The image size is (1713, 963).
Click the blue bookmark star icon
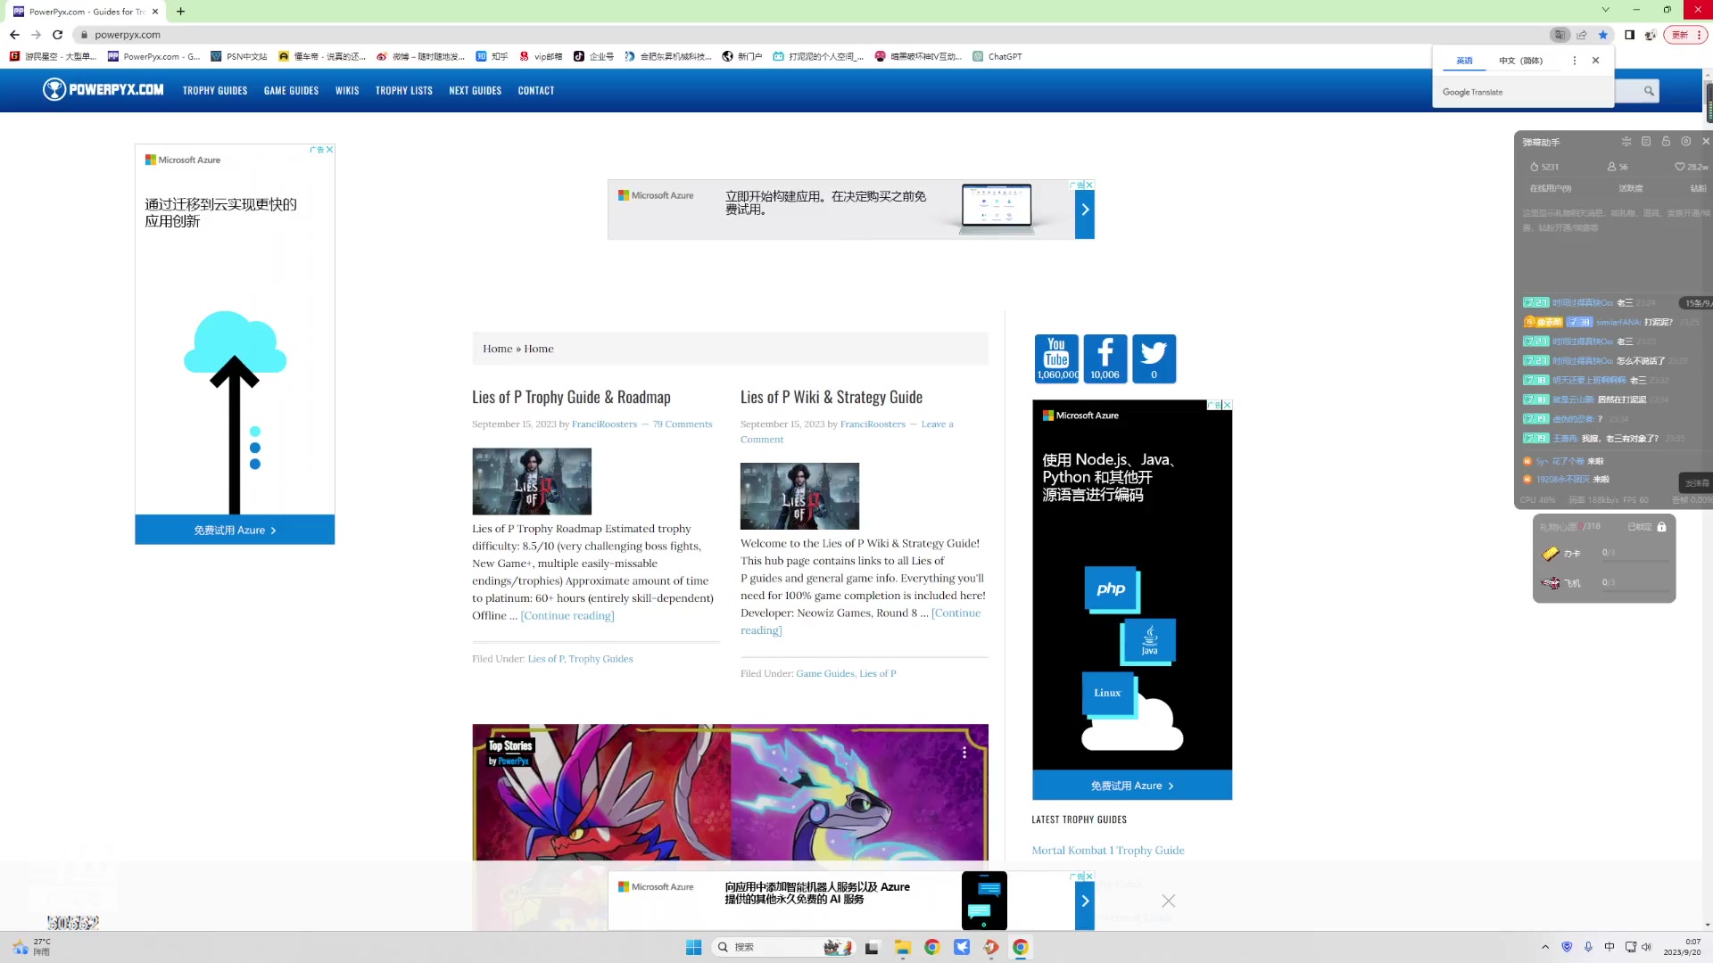tap(1603, 35)
